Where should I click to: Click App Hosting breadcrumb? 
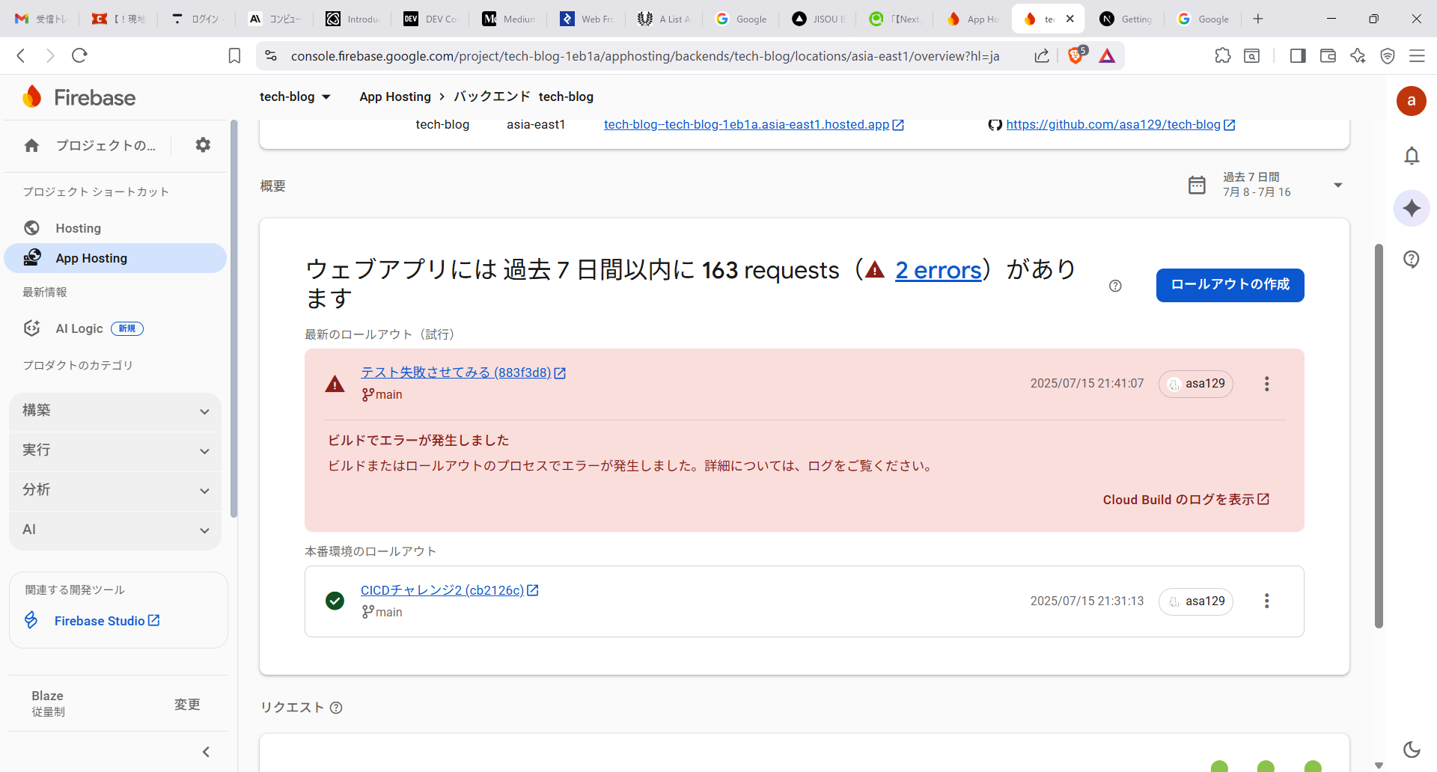pos(395,96)
